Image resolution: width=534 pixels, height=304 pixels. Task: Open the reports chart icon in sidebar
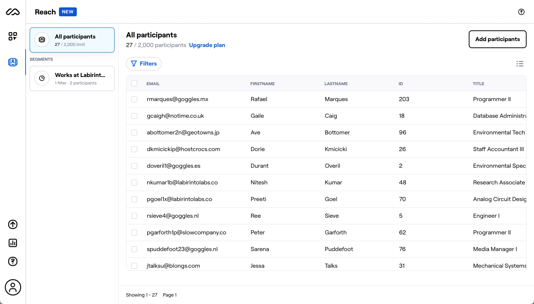[13, 243]
